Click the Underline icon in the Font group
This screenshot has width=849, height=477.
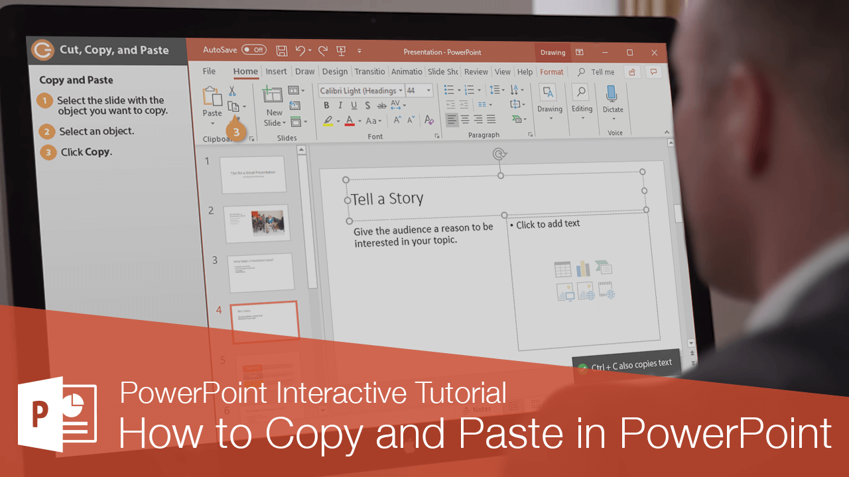click(354, 105)
